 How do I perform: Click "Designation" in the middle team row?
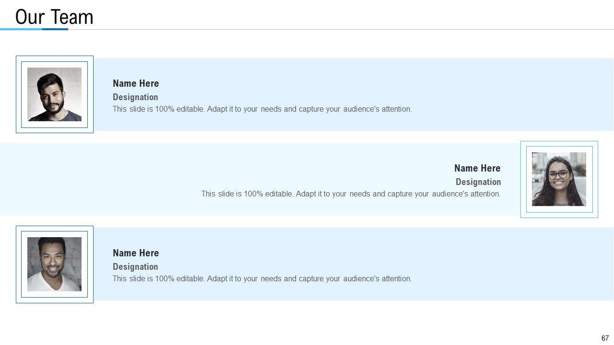478,182
